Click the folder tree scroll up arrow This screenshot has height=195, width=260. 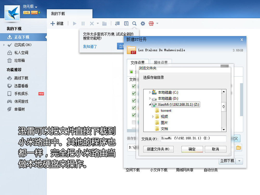pos(224,92)
